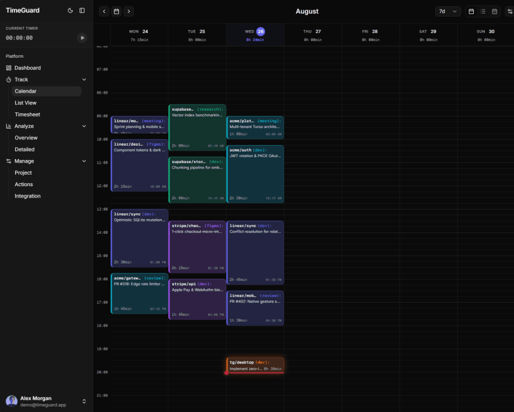Screen dimensions: 514x412
Task: Open calendar settings sliders icon
Action: click(x=510, y=12)
